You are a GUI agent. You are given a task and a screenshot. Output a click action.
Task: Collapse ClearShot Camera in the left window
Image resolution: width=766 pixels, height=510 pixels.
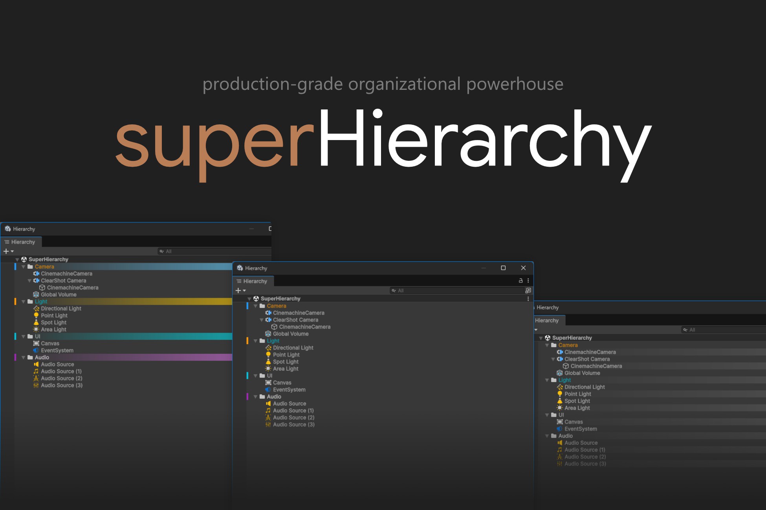pyautogui.click(x=29, y=281)
